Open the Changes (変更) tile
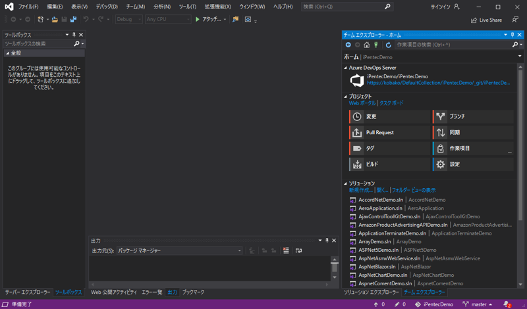The width and height of the screenshot is (527, 309). tap(389, 116)
